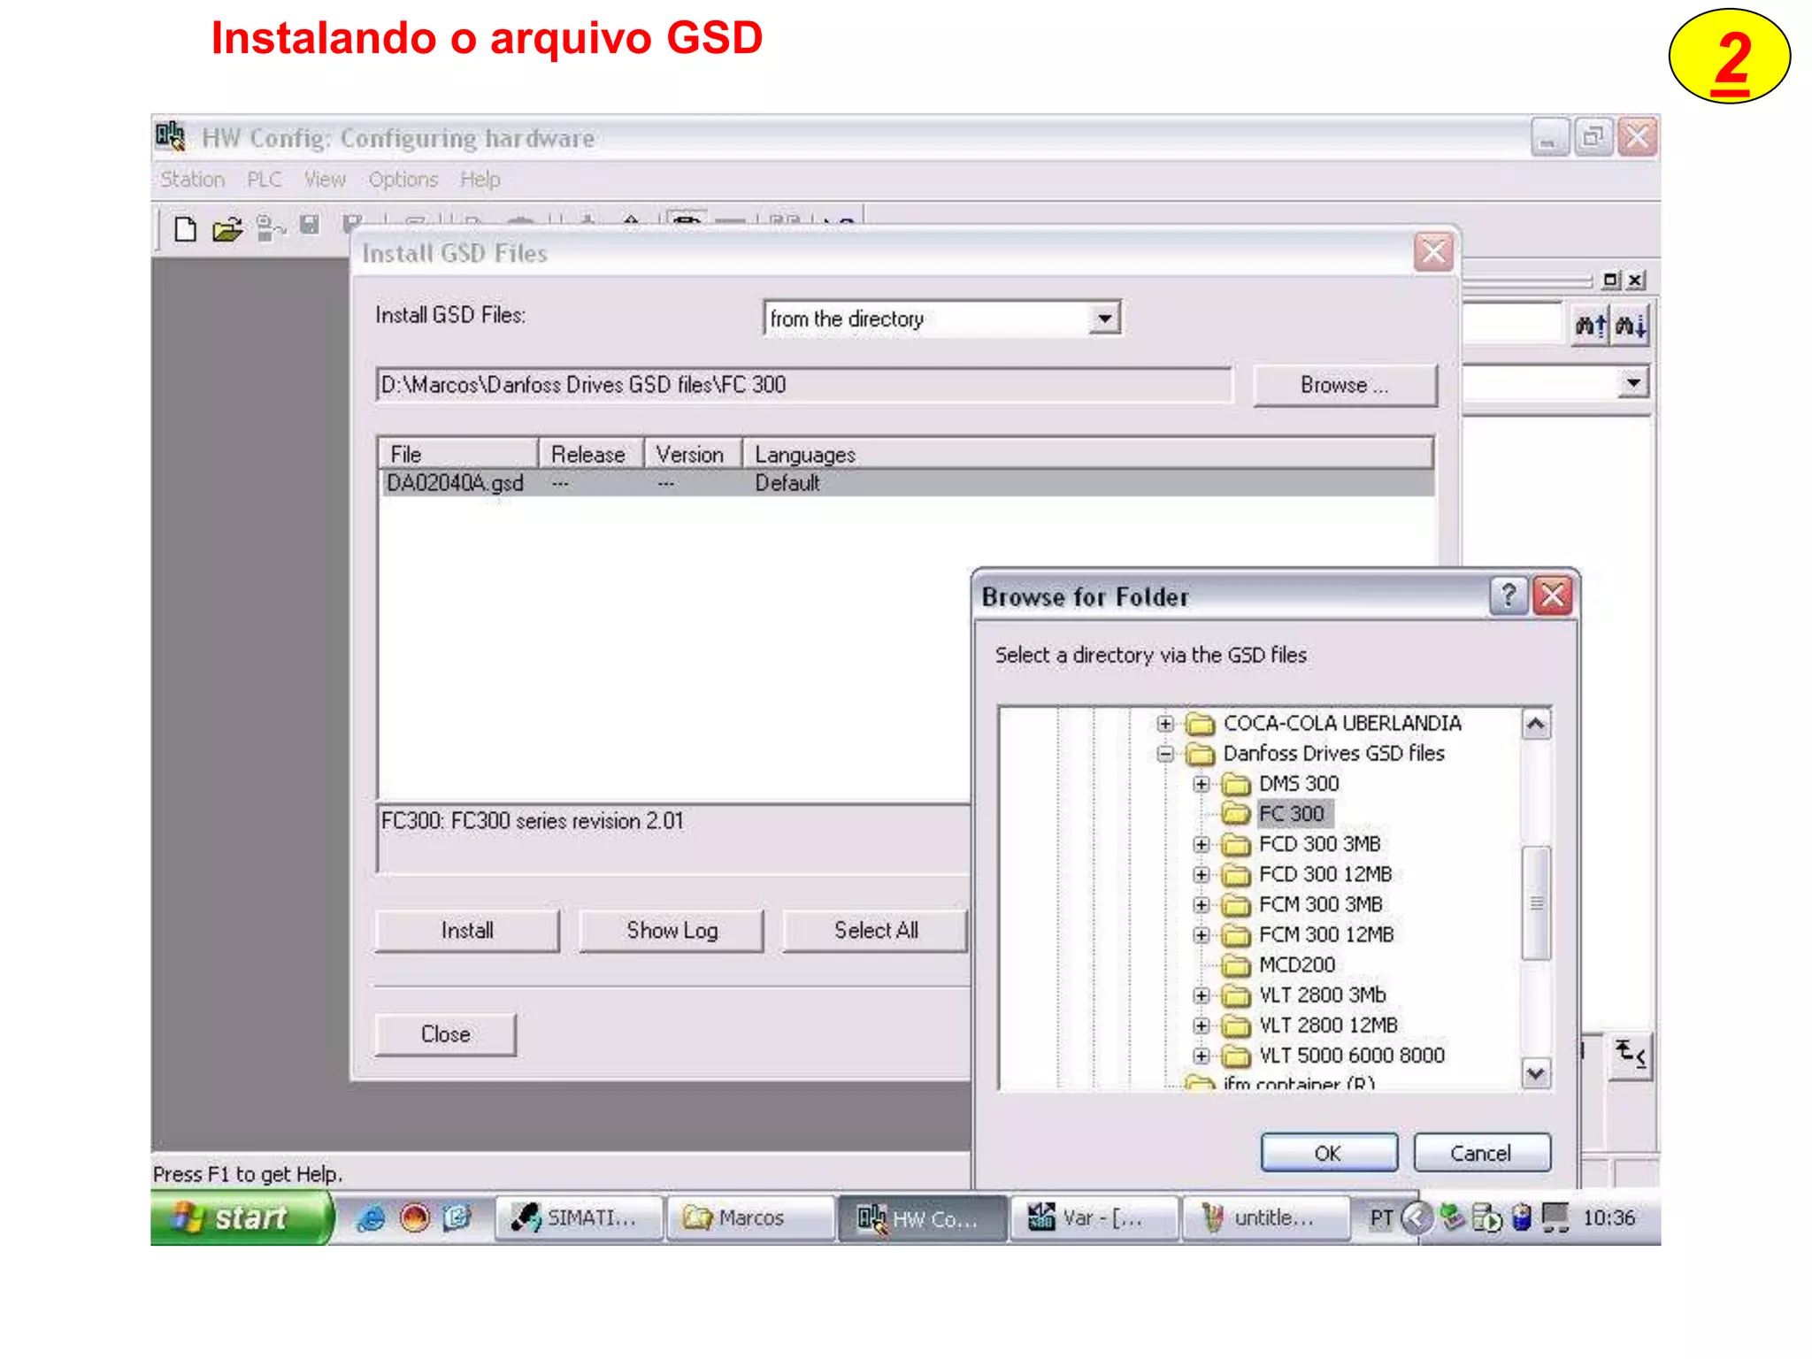Switch to untitle... taskbar window

(1266, 1218)
